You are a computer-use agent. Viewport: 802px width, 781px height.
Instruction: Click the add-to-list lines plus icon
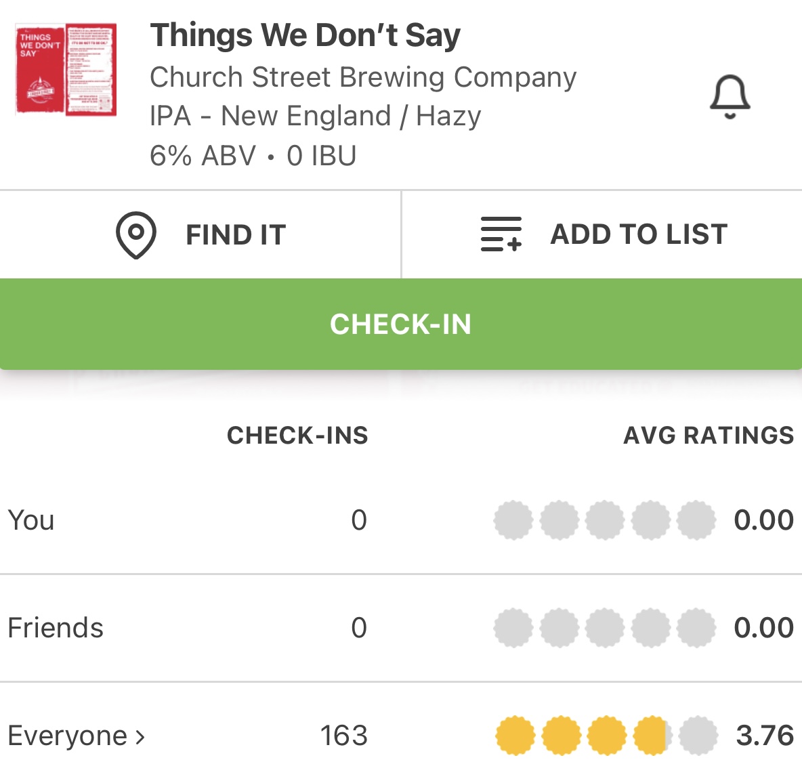[x=501, y=234]
